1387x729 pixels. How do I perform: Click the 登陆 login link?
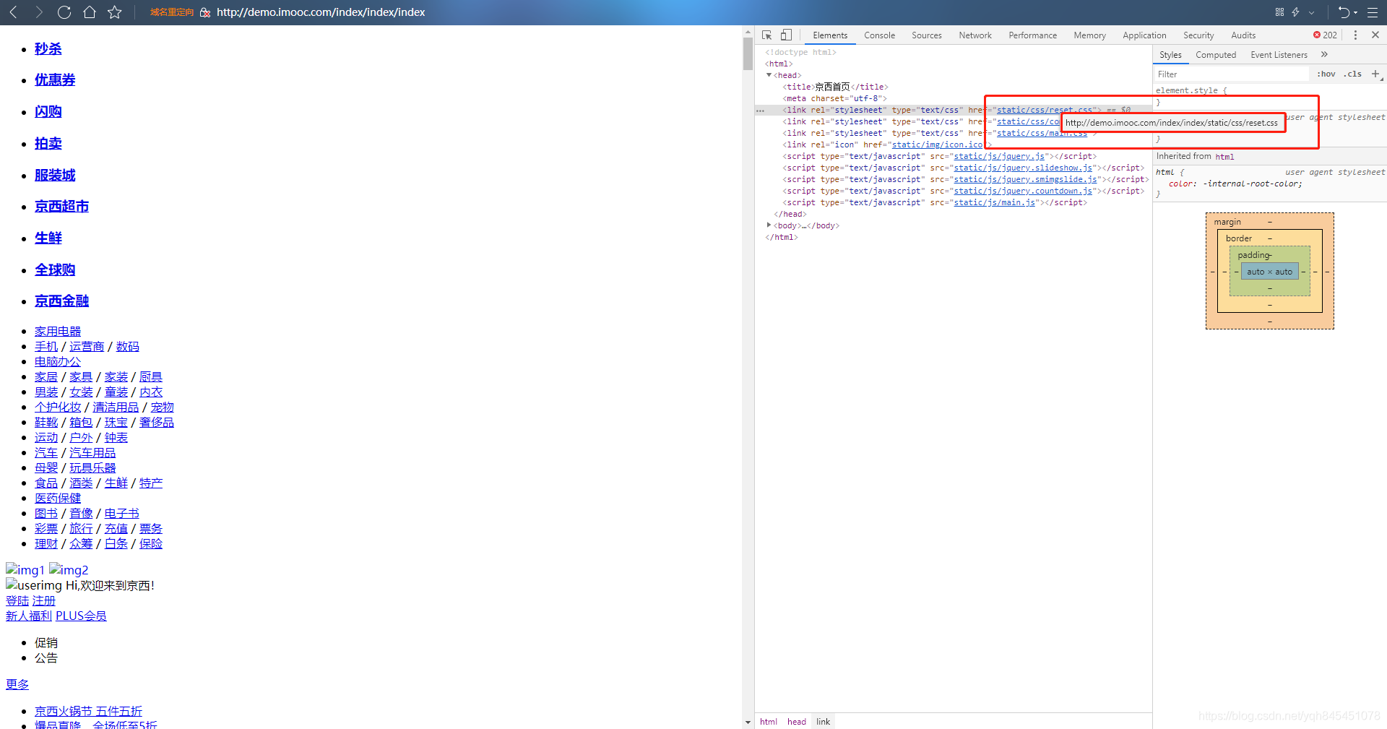(17, 600)
